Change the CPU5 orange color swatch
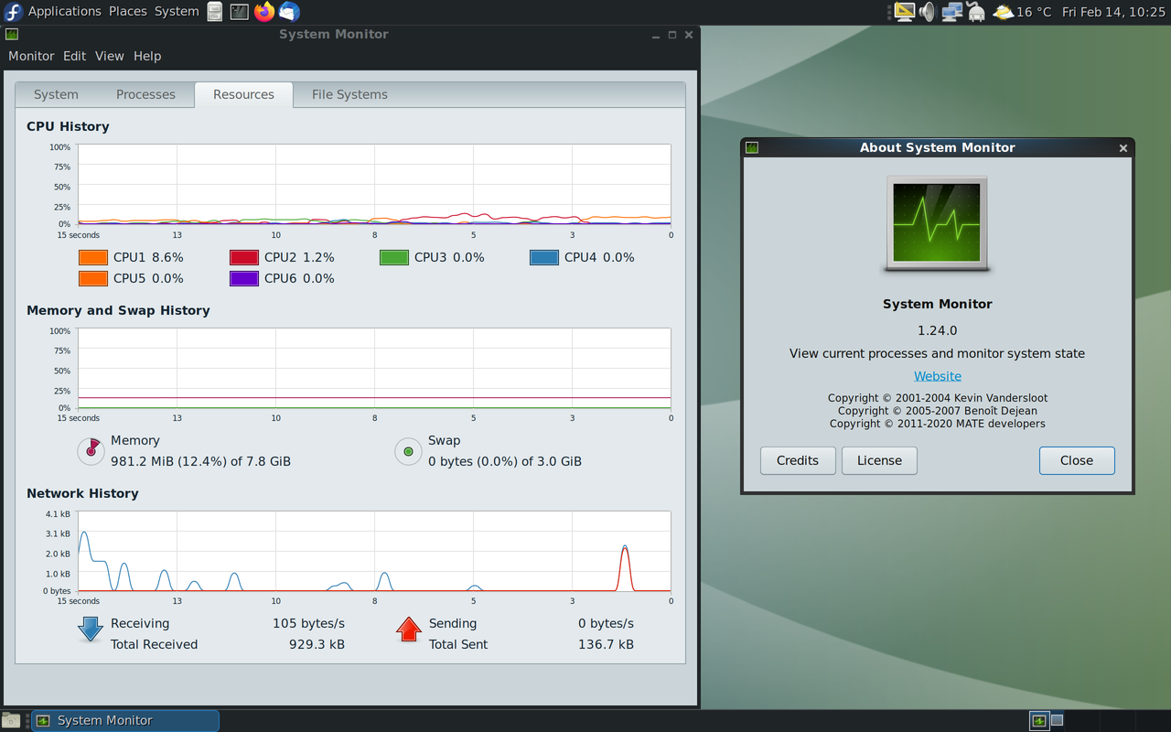1171x732 pixels. tap(93, 279)
